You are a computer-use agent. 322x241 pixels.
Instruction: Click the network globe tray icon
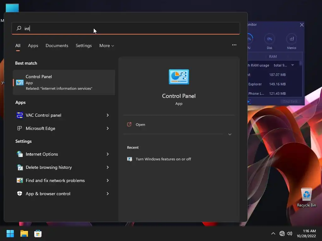282,233
